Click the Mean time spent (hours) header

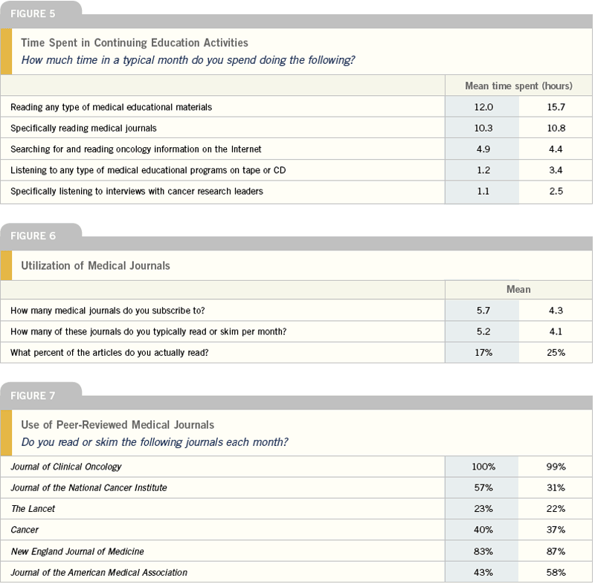[x=518, y=86]
